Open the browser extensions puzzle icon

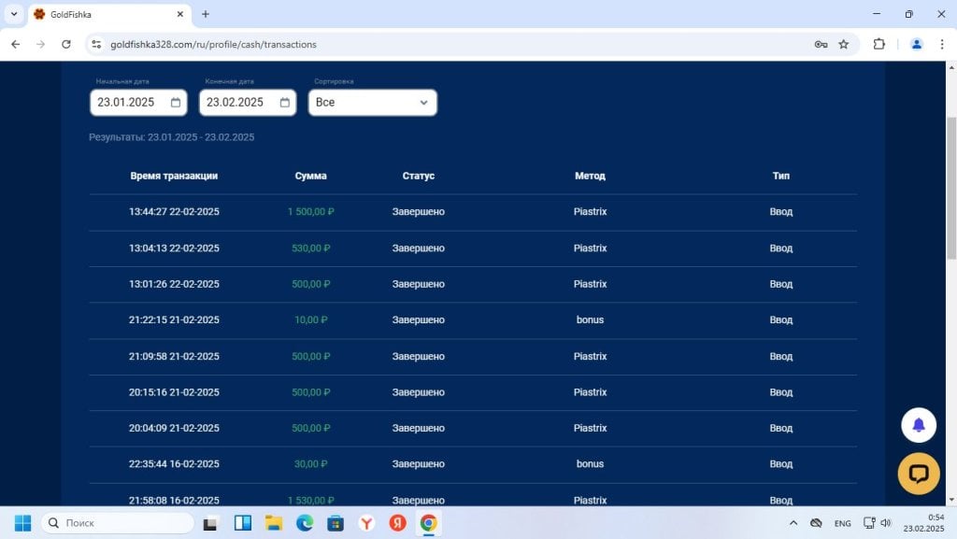(878, 44)
